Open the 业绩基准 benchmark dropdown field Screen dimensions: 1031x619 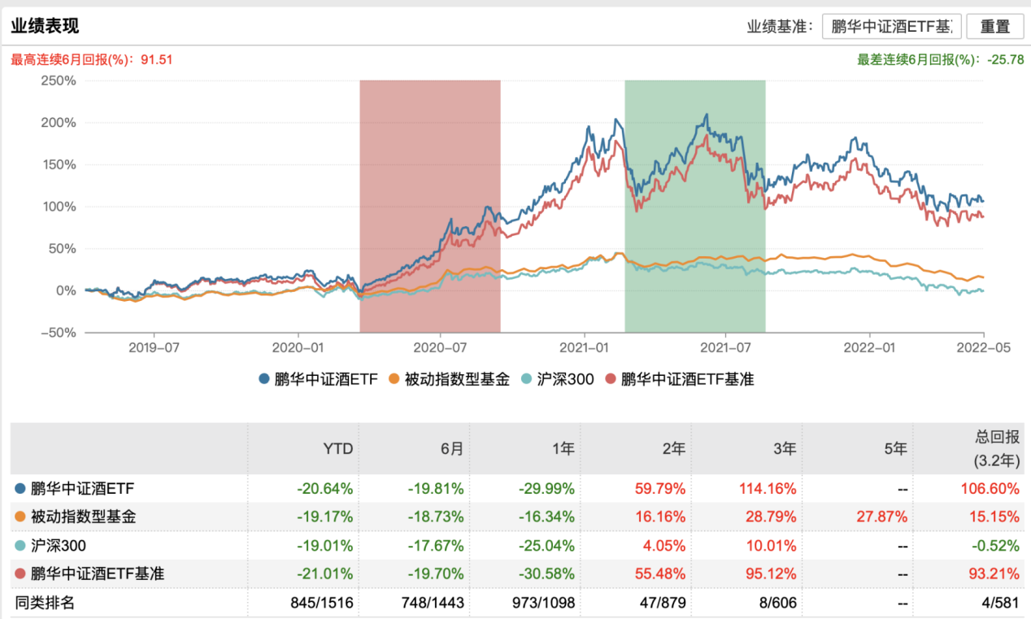pyautogui.click(x=891, y=26)
